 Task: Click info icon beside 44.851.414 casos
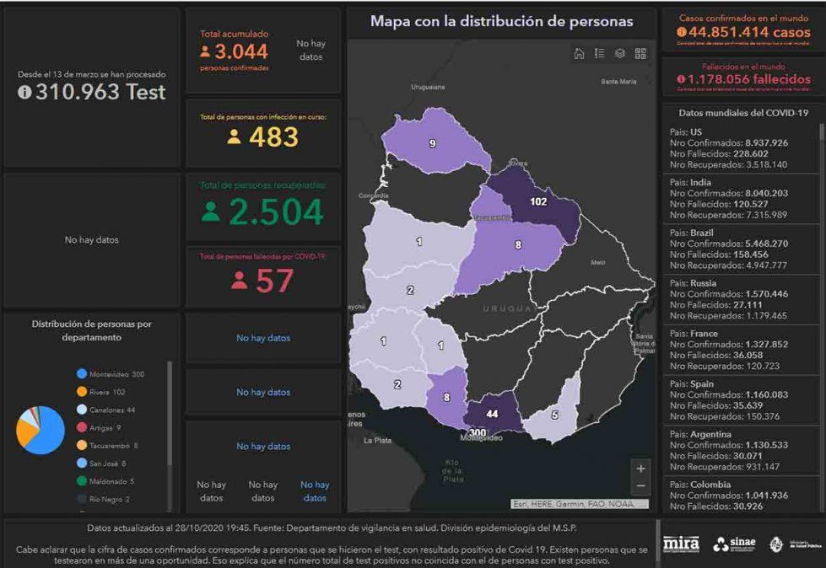coord(682,32)
